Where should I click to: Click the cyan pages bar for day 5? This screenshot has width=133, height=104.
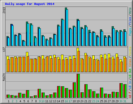tap(24, 43)
